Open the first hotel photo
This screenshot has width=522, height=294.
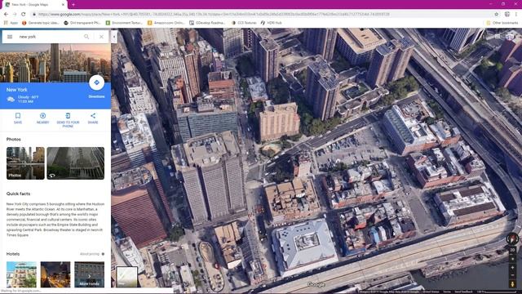21,274
